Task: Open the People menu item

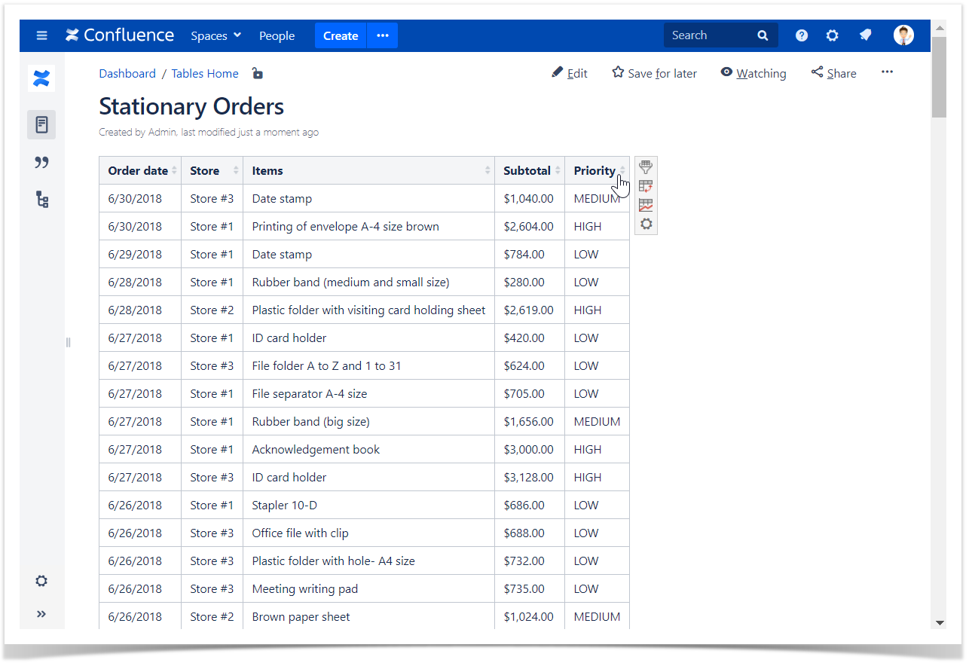Action: (x=277, y=35)
